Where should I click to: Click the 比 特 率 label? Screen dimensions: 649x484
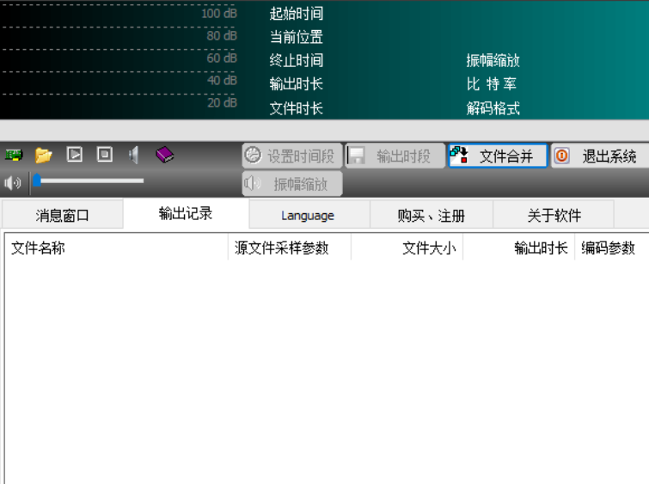tap(492, 84)
